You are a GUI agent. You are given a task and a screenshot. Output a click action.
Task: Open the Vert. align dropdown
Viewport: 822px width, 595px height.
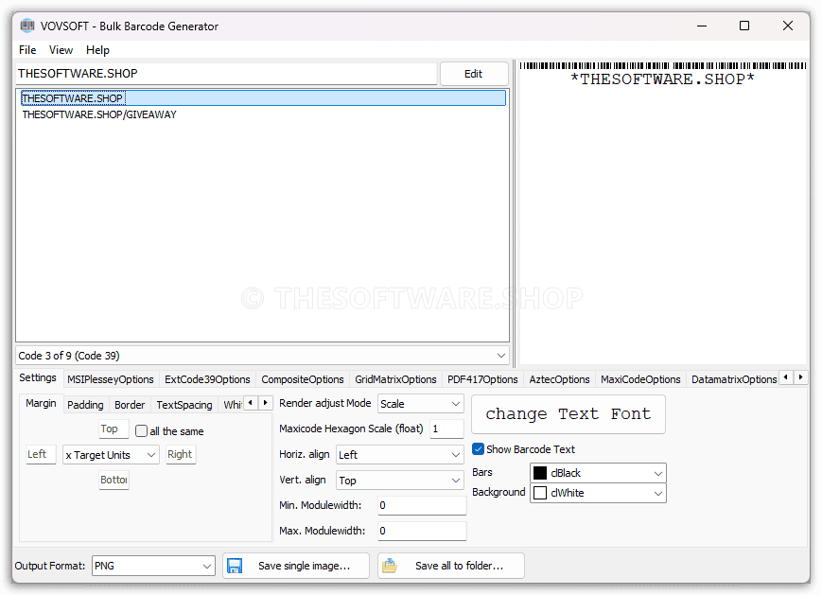click(x=400, y=481)
